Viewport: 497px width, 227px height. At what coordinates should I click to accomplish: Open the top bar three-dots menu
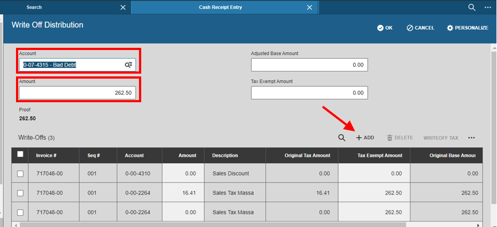tap(488, 7)
